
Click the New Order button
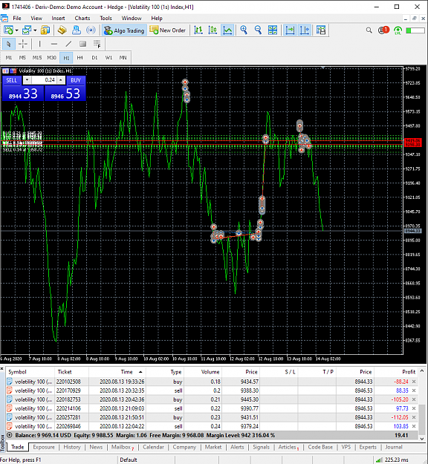point(168,30)
